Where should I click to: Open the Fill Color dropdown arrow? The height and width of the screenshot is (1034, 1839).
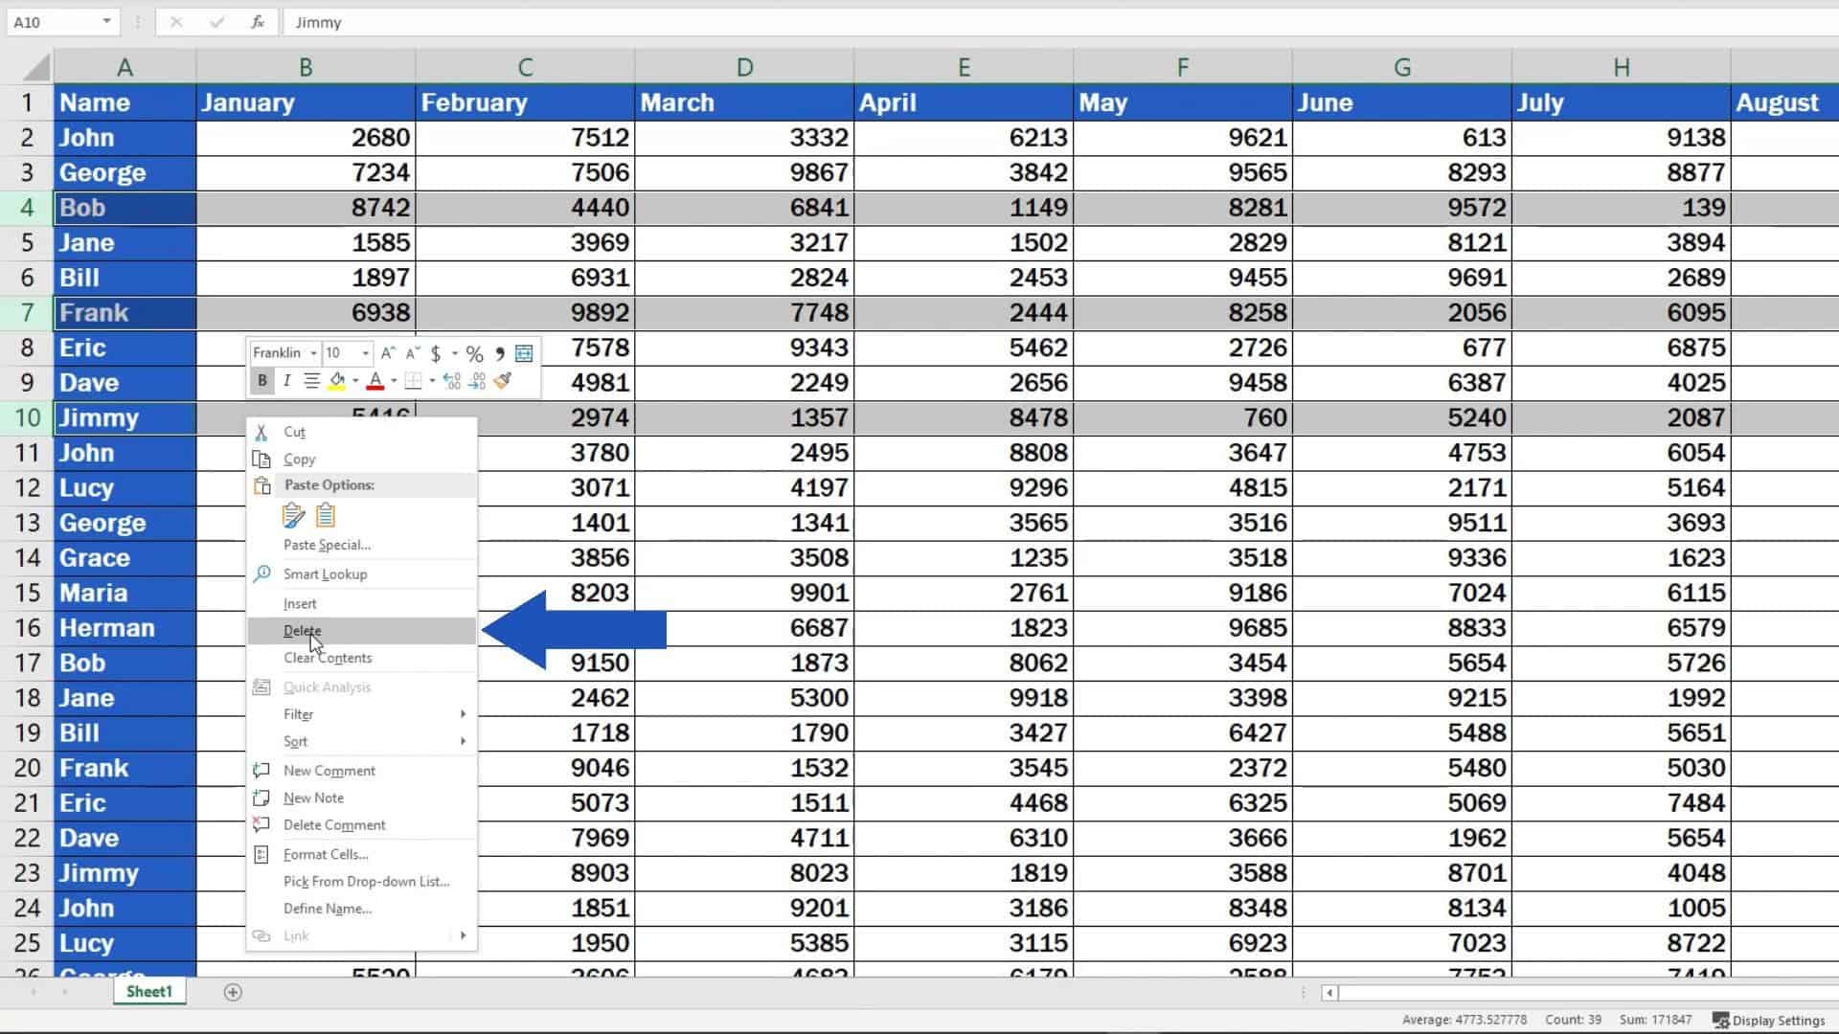356,380
